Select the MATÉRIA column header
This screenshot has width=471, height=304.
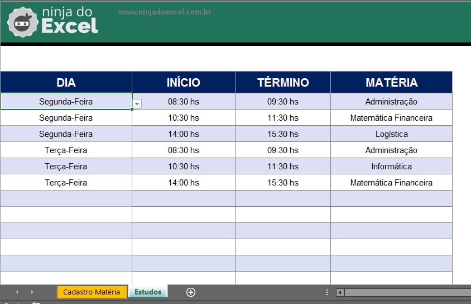[x=391, y=82]
